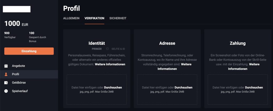
Task: Click Durchsuchen in the Zahlung upload area
Action: point(254,88)
